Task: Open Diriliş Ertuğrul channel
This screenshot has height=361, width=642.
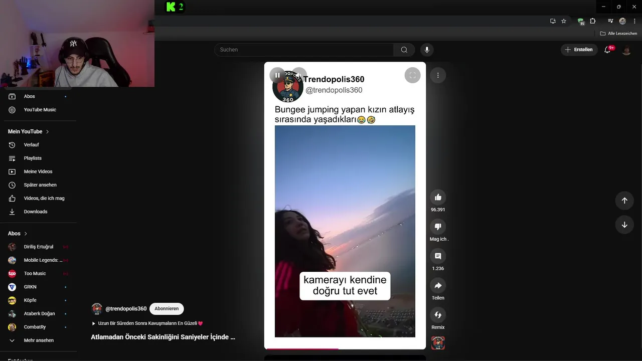Action: click(38, 247)
